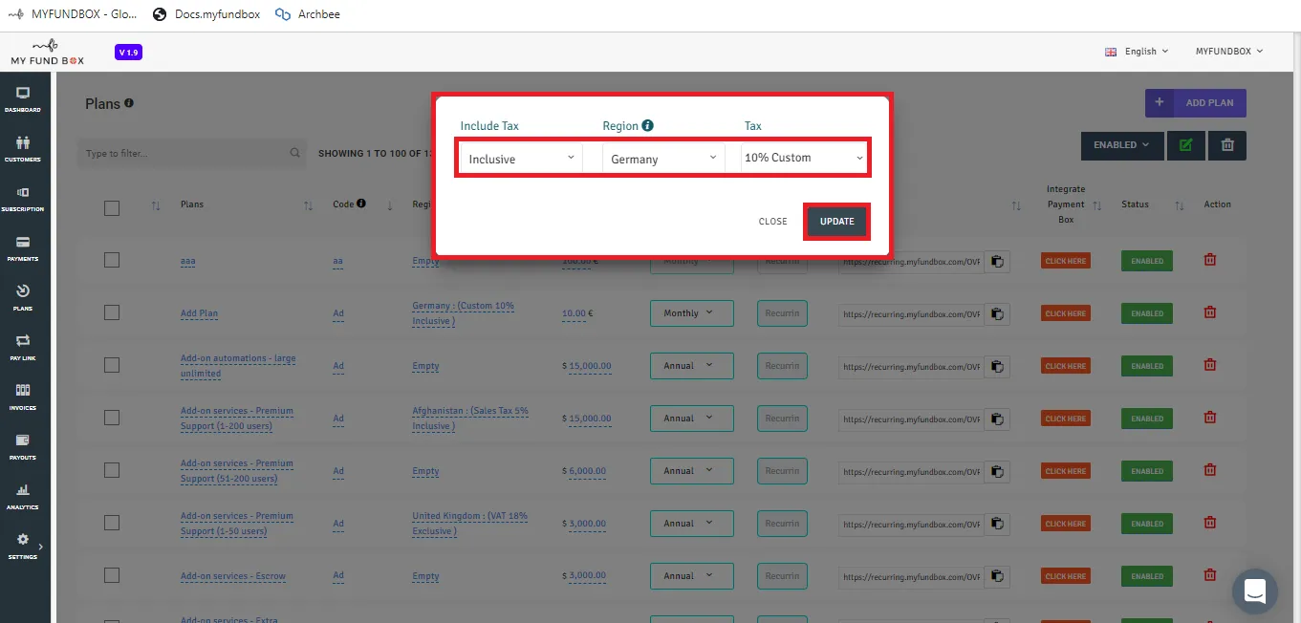Click the info icon next to Code header

(x=361, y=204)
